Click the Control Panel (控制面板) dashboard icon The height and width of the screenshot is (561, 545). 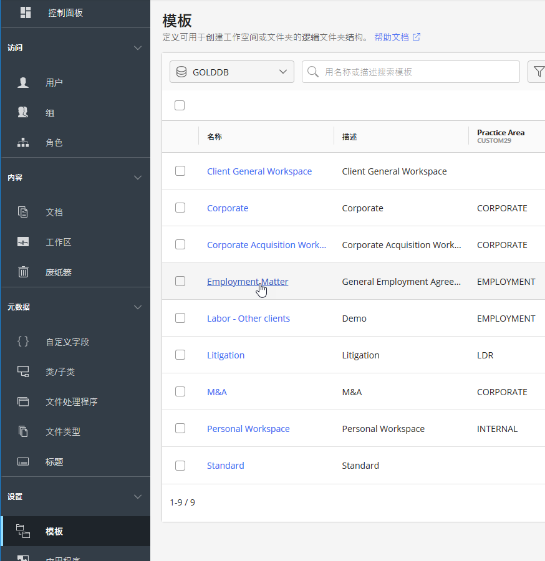26,12
